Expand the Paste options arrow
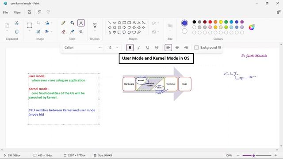 [7, 31]
